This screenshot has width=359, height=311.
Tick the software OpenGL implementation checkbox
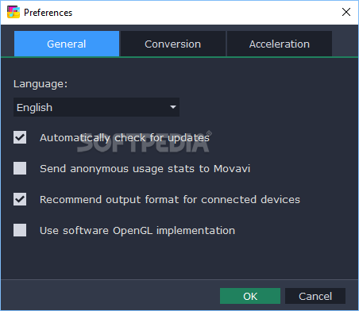pos(20,230)
